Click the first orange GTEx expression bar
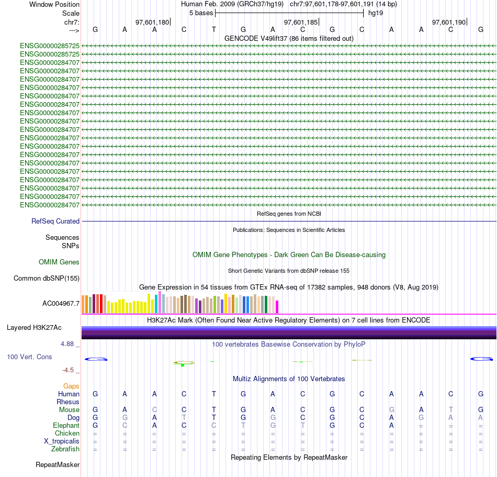The height and width of the screenshot is (477, 497). (83, 304)
